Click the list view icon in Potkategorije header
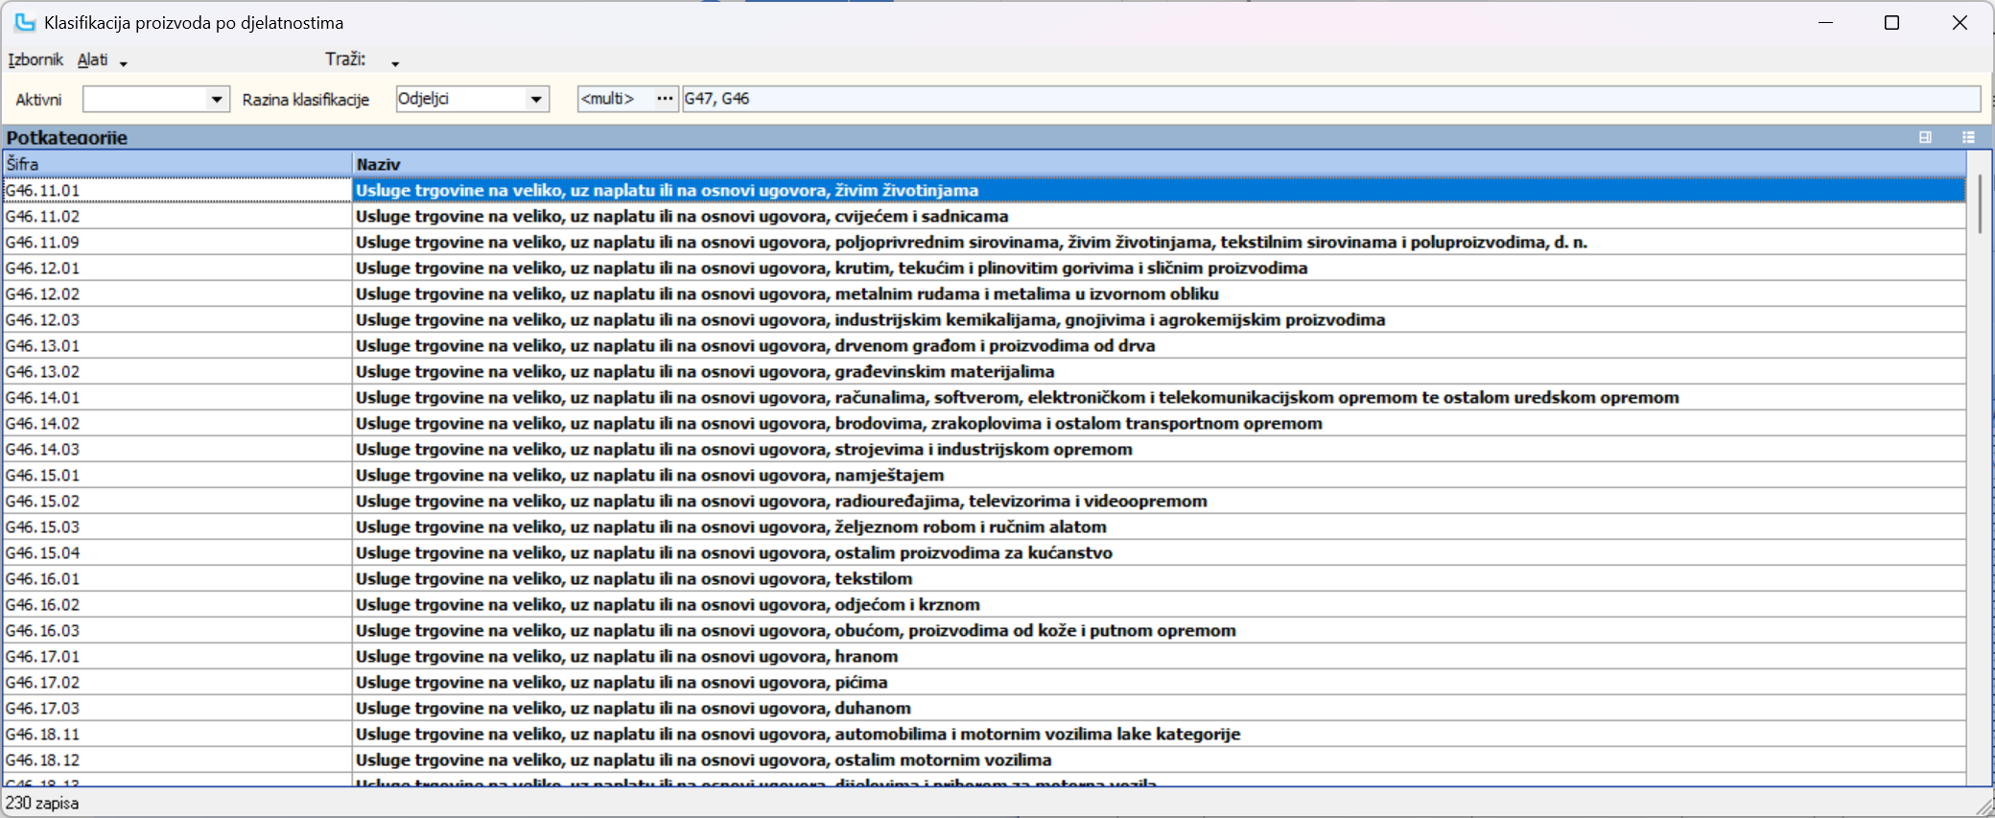The height and width of the screenshot is (818, 1995). [x=1968, y=137]
